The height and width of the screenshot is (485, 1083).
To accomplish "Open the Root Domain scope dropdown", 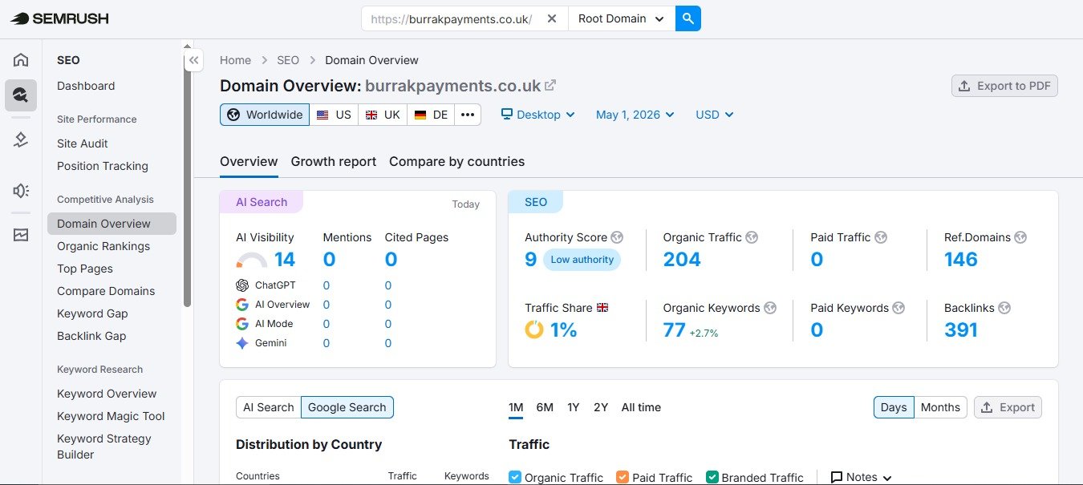I will click(622, 18).
